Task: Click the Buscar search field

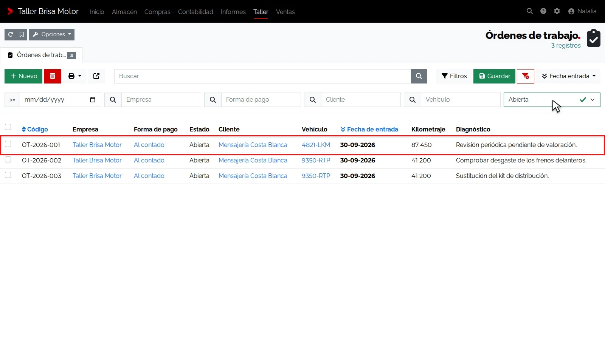Action: tap(262, 76)
